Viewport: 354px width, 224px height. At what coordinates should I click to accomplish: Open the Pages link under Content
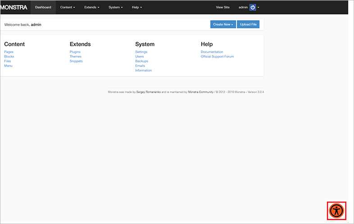pos(9,52)
